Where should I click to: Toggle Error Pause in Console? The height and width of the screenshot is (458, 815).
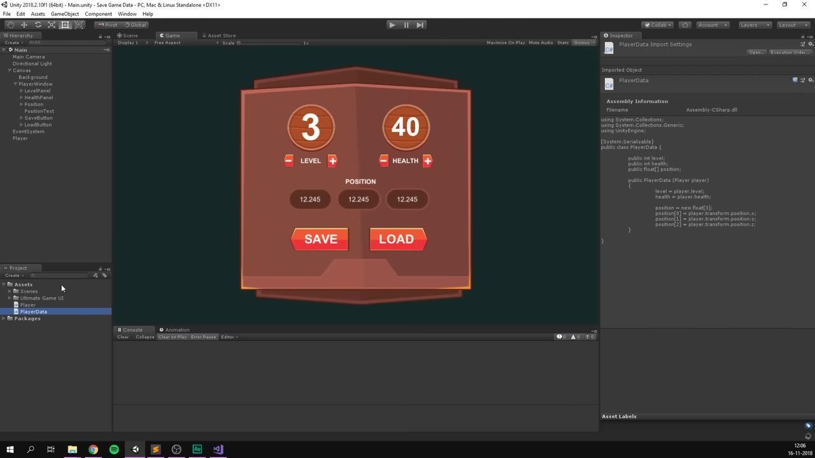pos(203,337)
